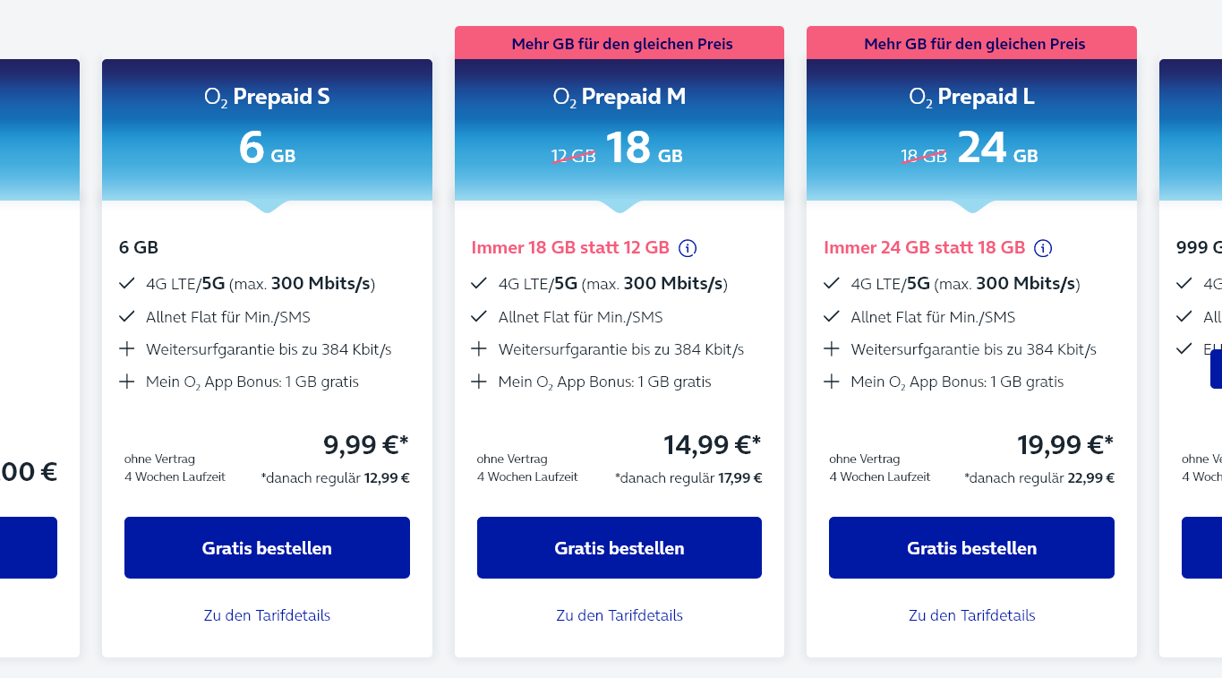Order the O2 Prepaid S plan
This screenshot has width=1222, height=678.
point(267,547)
